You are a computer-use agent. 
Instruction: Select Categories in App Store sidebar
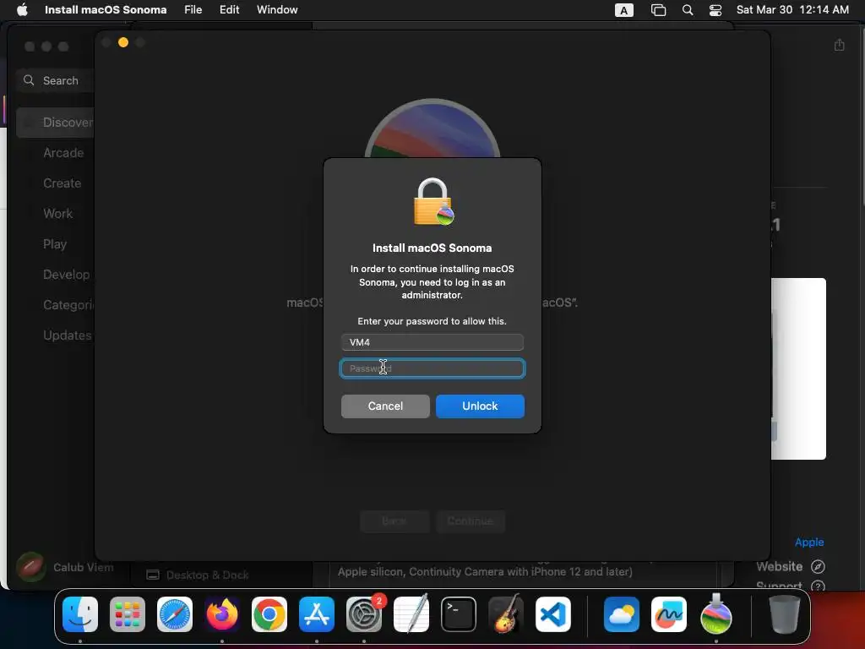[68, 304]
